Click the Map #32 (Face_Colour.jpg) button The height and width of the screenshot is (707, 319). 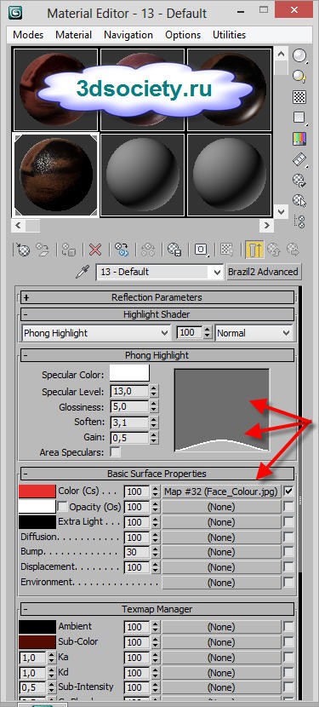coord(221,491)
